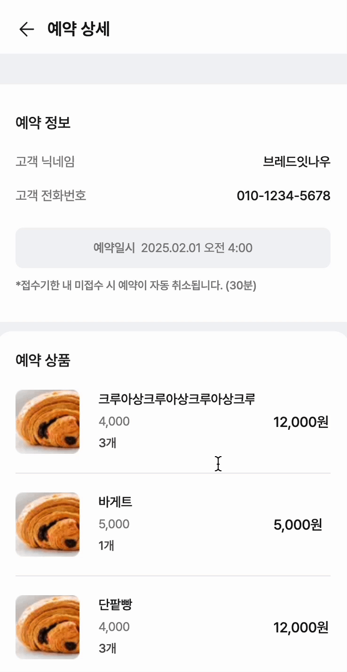Select the 예약 정보 section heading

pyautogui.click(x=43, y=123)
